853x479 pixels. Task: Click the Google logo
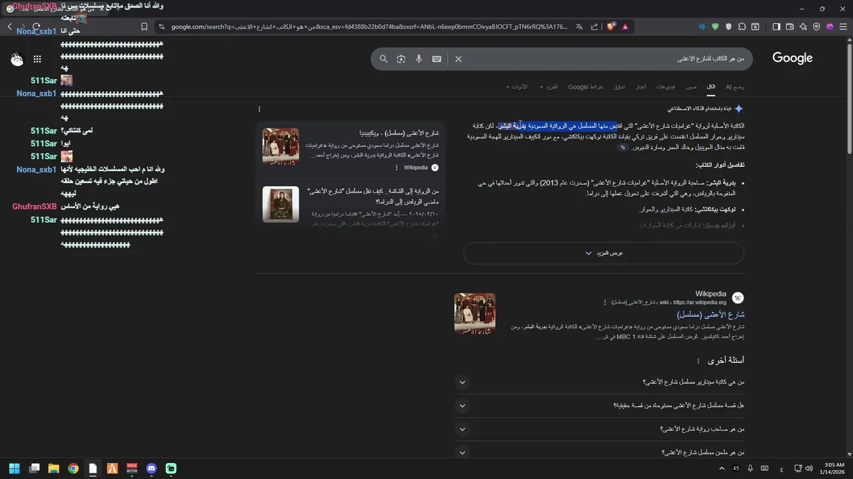tap(792, 58)
